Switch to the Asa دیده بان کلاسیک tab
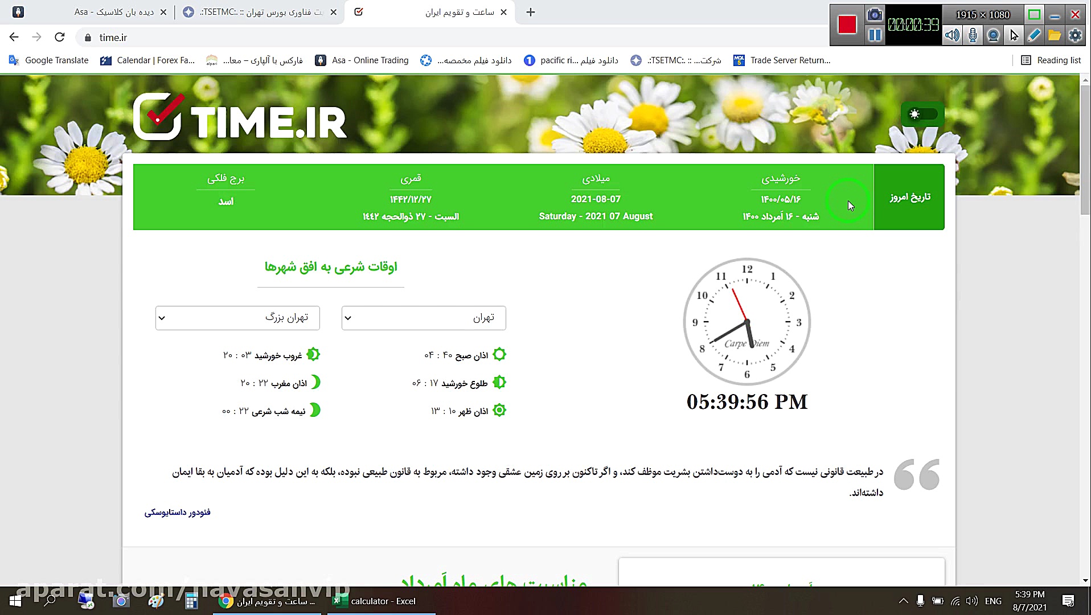The height and width of the screenshot is (615, 1091). 102,11
